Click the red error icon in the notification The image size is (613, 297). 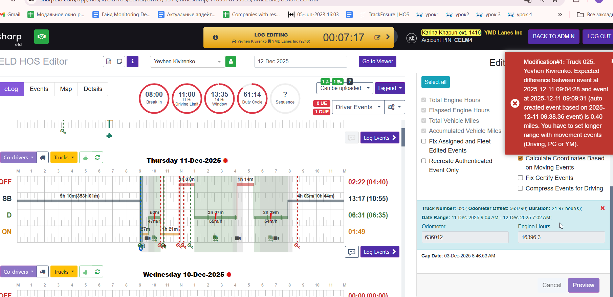(x=515, y=103)
